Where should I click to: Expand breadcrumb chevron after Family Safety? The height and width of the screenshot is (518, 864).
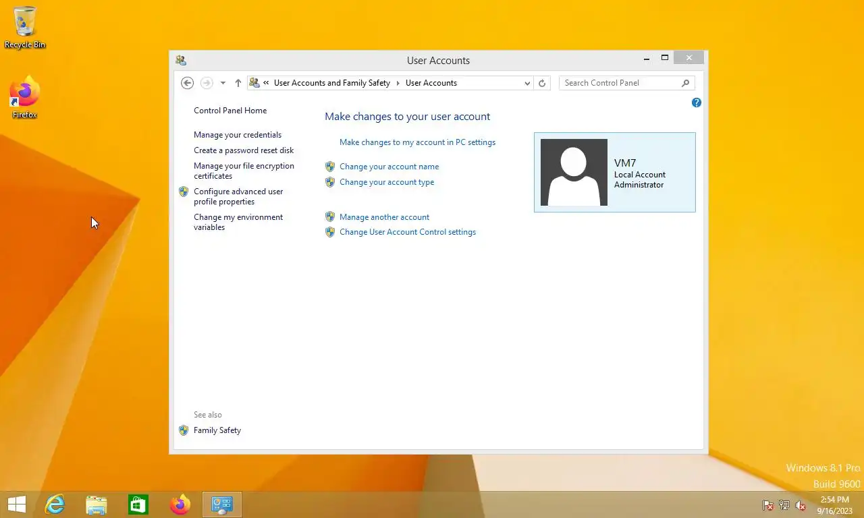pyautogui.click(x=398, y=83)
